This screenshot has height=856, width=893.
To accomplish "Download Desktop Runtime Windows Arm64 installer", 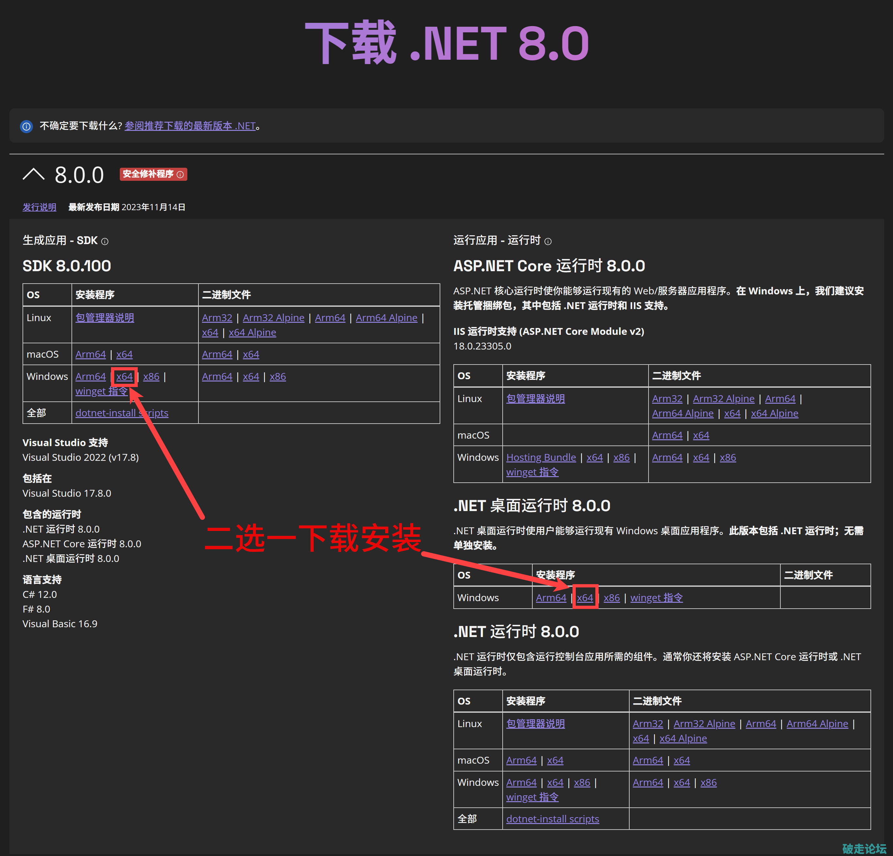I will [551, 598].
